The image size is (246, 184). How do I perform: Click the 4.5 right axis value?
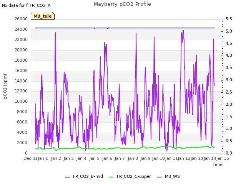[x=229, y=43]
